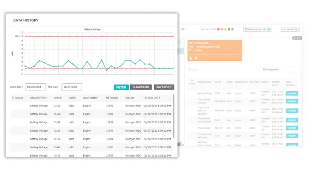Click the DATA HISTORY dialog heading
This screenshot has width=313, height=171.
coord(26,20)
